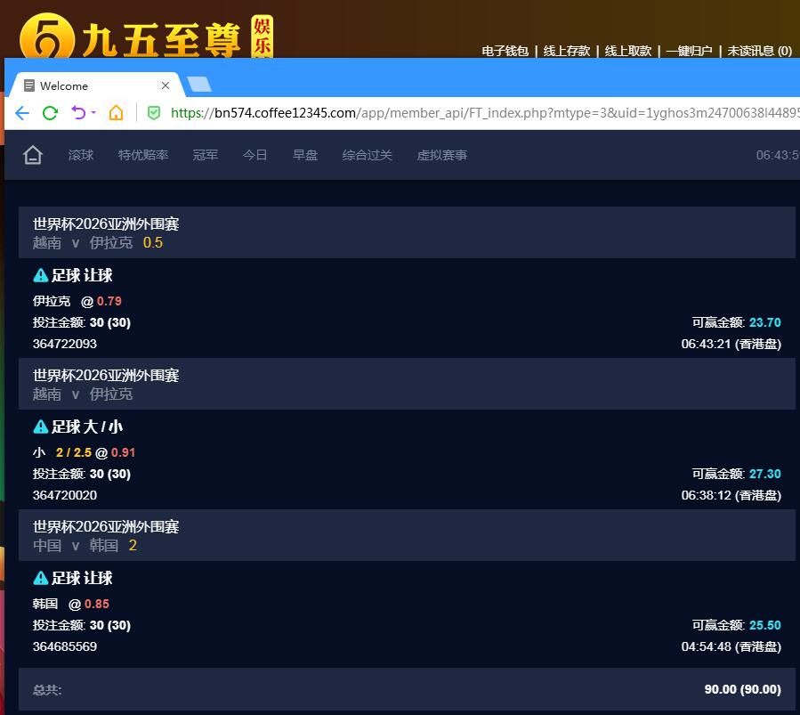The height and width of the screenshot is (715, 800).
Task: Click winnable amount 27.30
Action: (764, 474)
